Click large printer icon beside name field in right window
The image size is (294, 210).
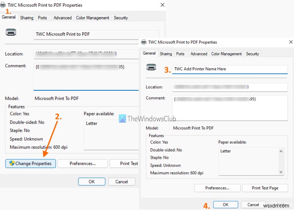151,67
